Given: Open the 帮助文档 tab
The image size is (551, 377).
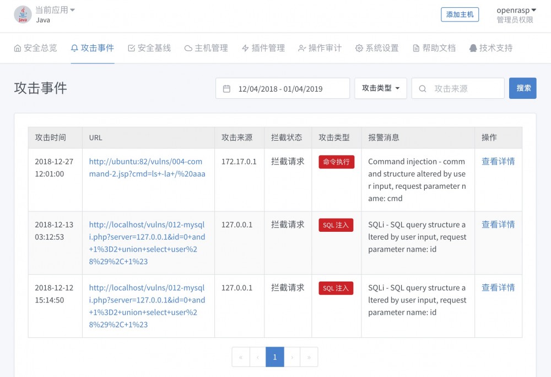Looking at the screenshot, I should (x=434, y=48).
